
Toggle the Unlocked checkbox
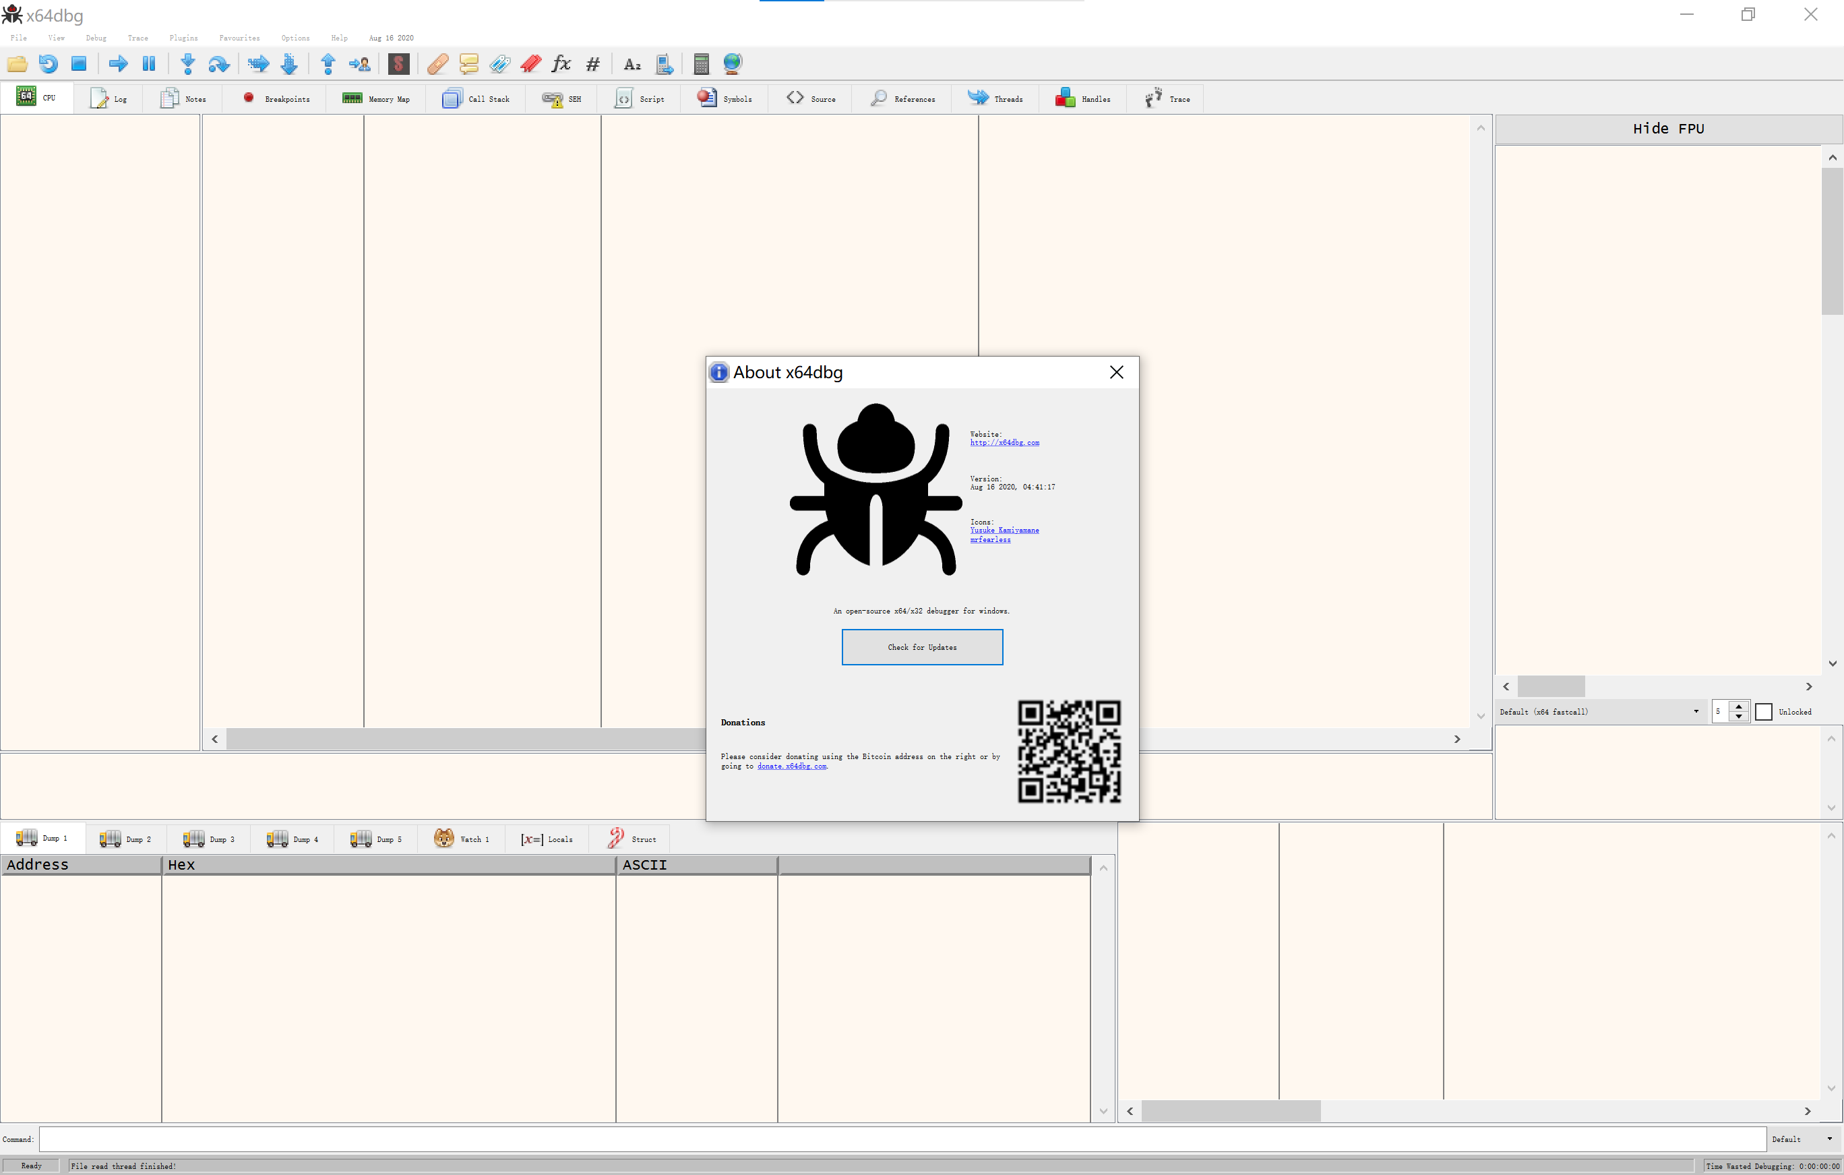tap(1764, 712)
